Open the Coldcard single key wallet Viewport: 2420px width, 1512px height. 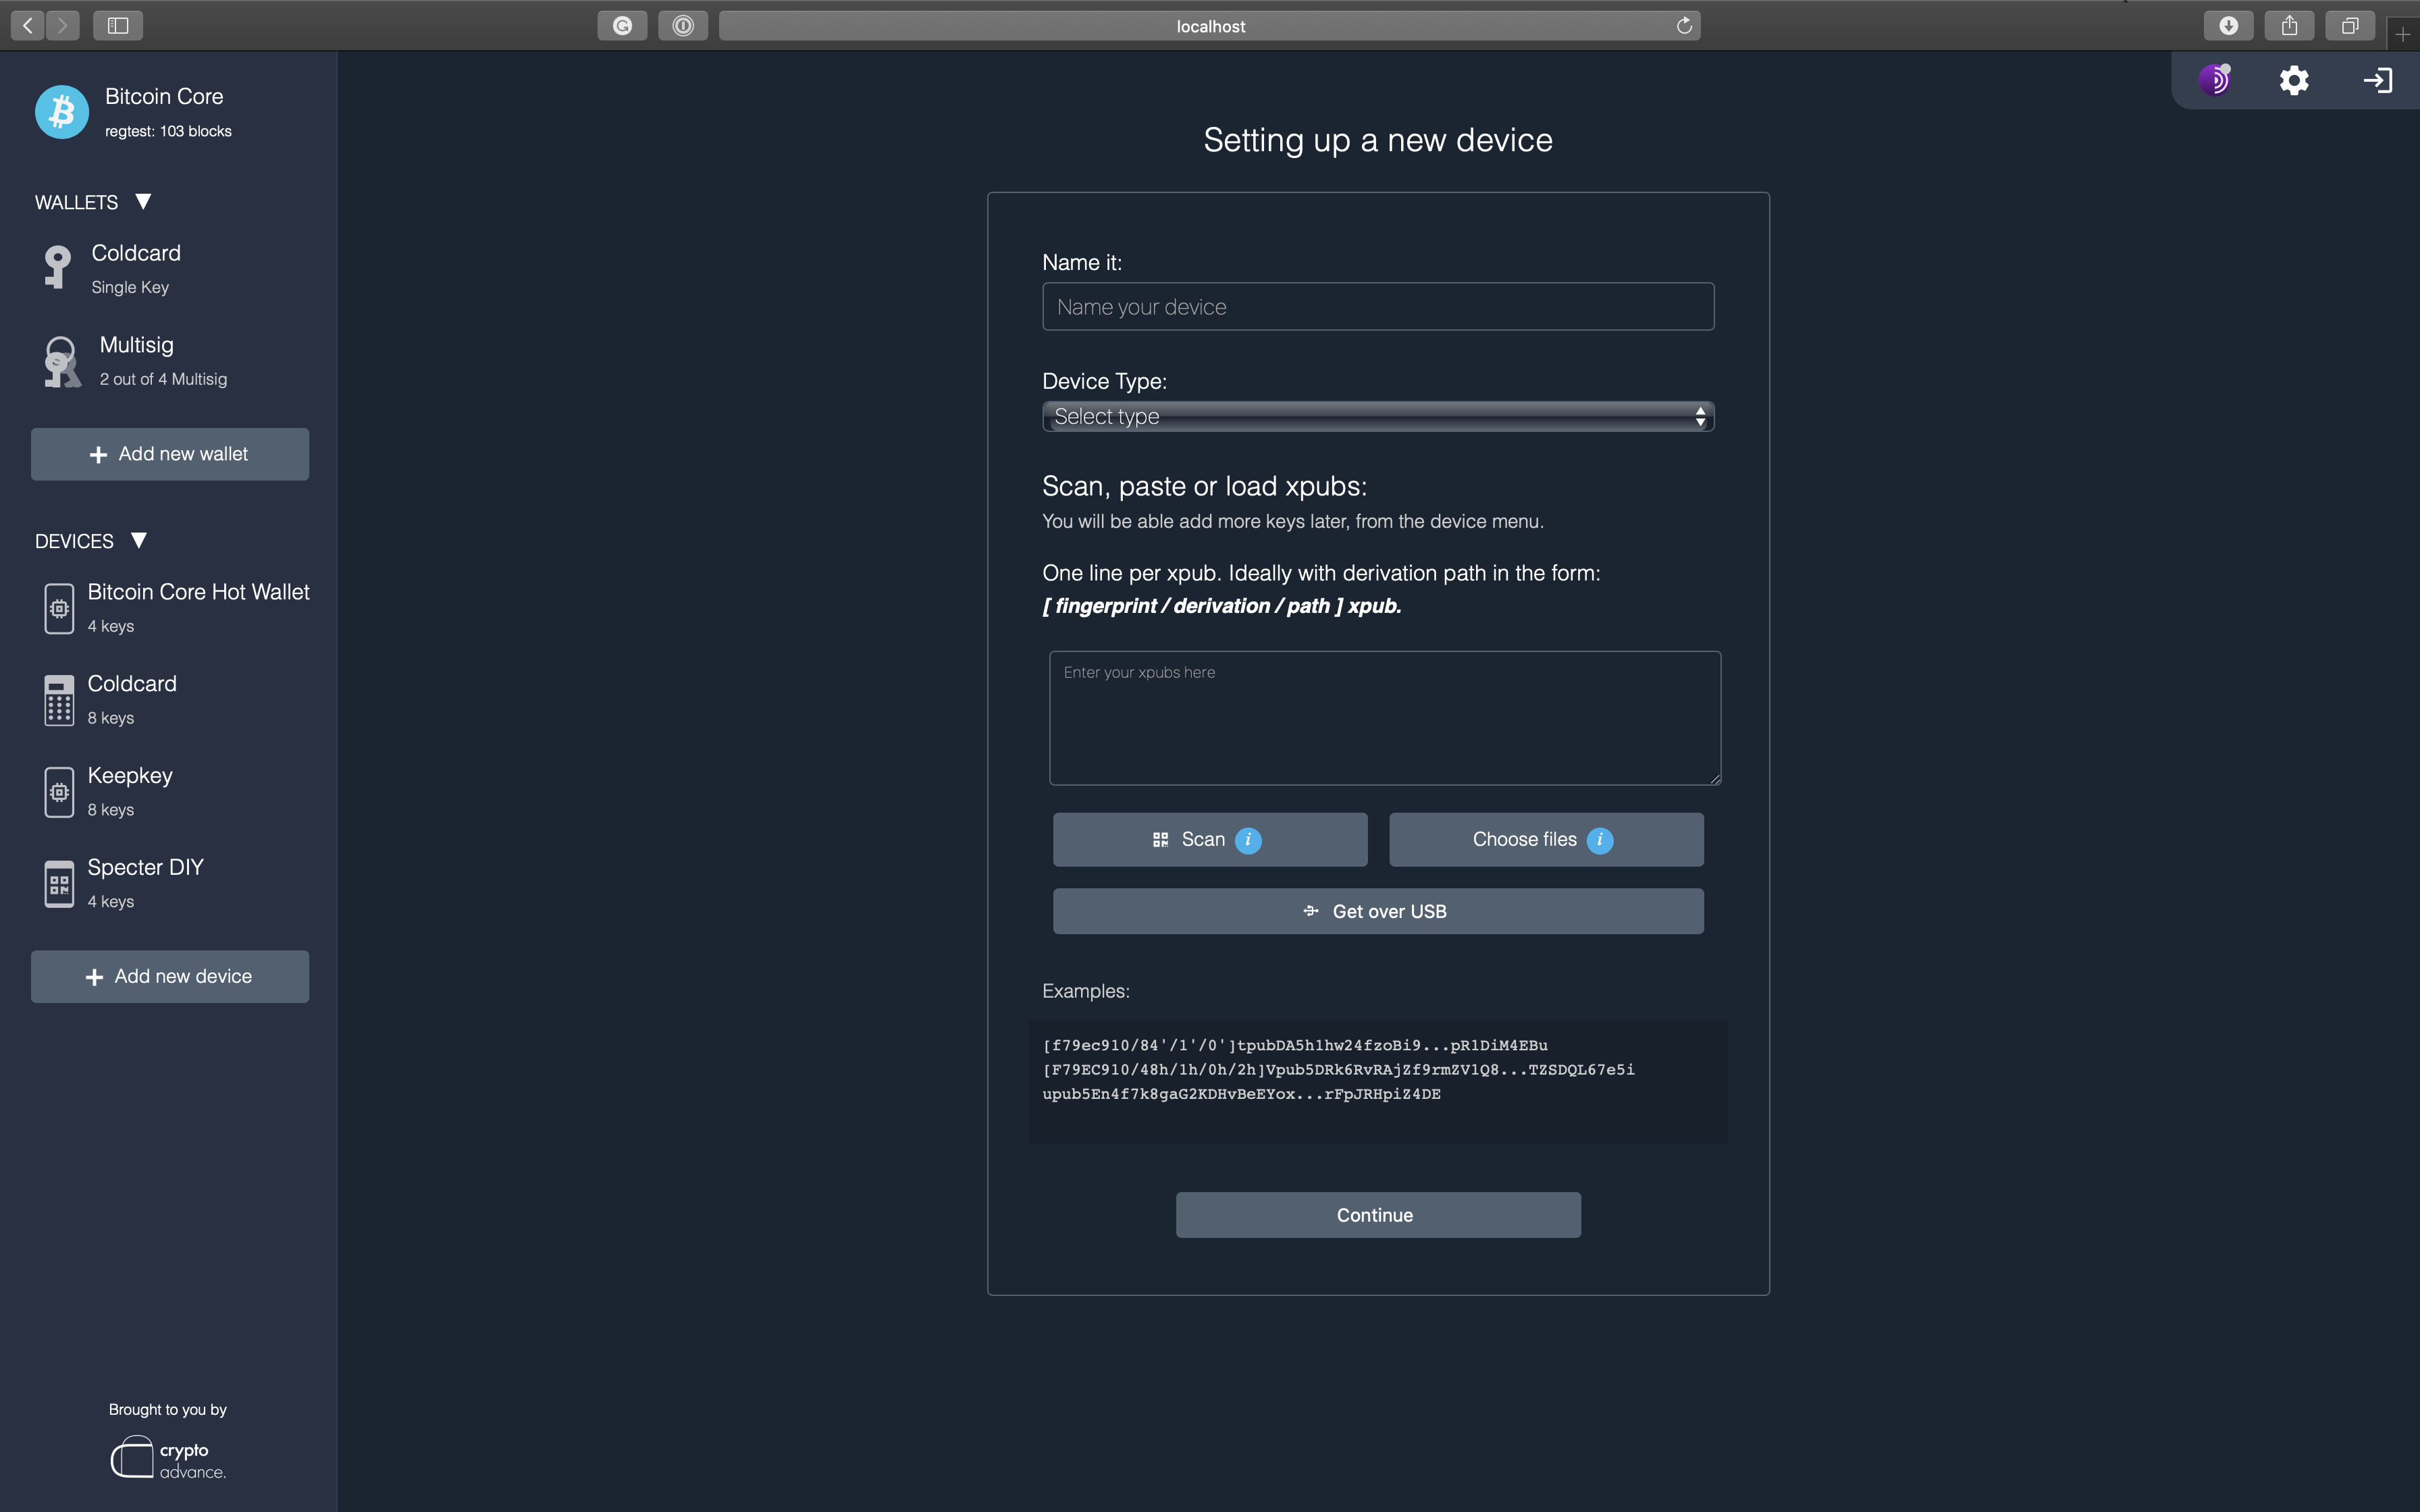pos(136,268)
